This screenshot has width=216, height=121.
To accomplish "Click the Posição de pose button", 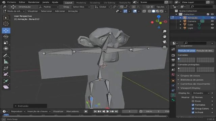I will tap(187, 51).
